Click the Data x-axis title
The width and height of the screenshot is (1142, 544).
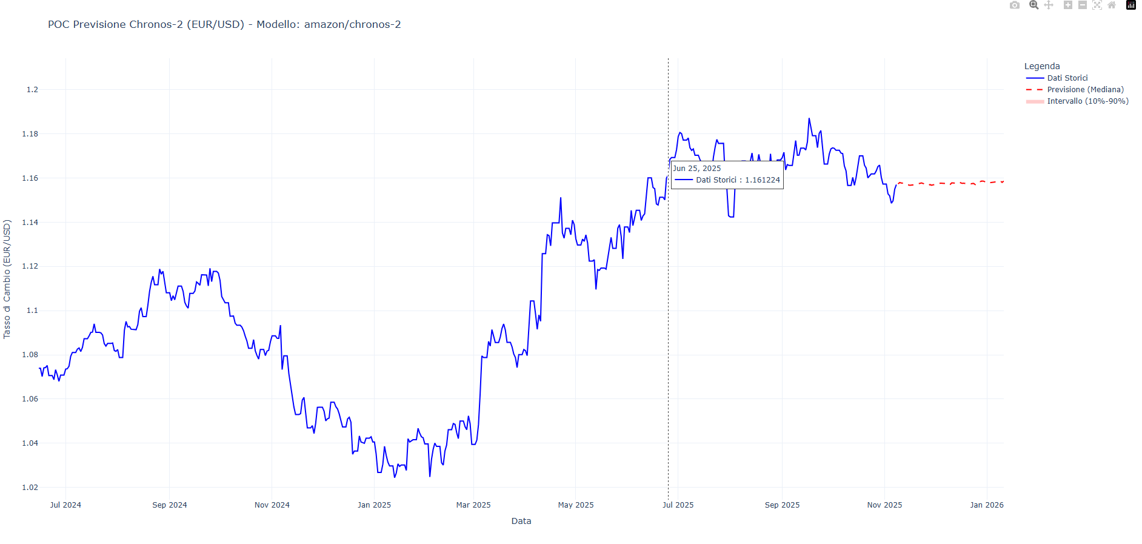(x=521, y=521)
